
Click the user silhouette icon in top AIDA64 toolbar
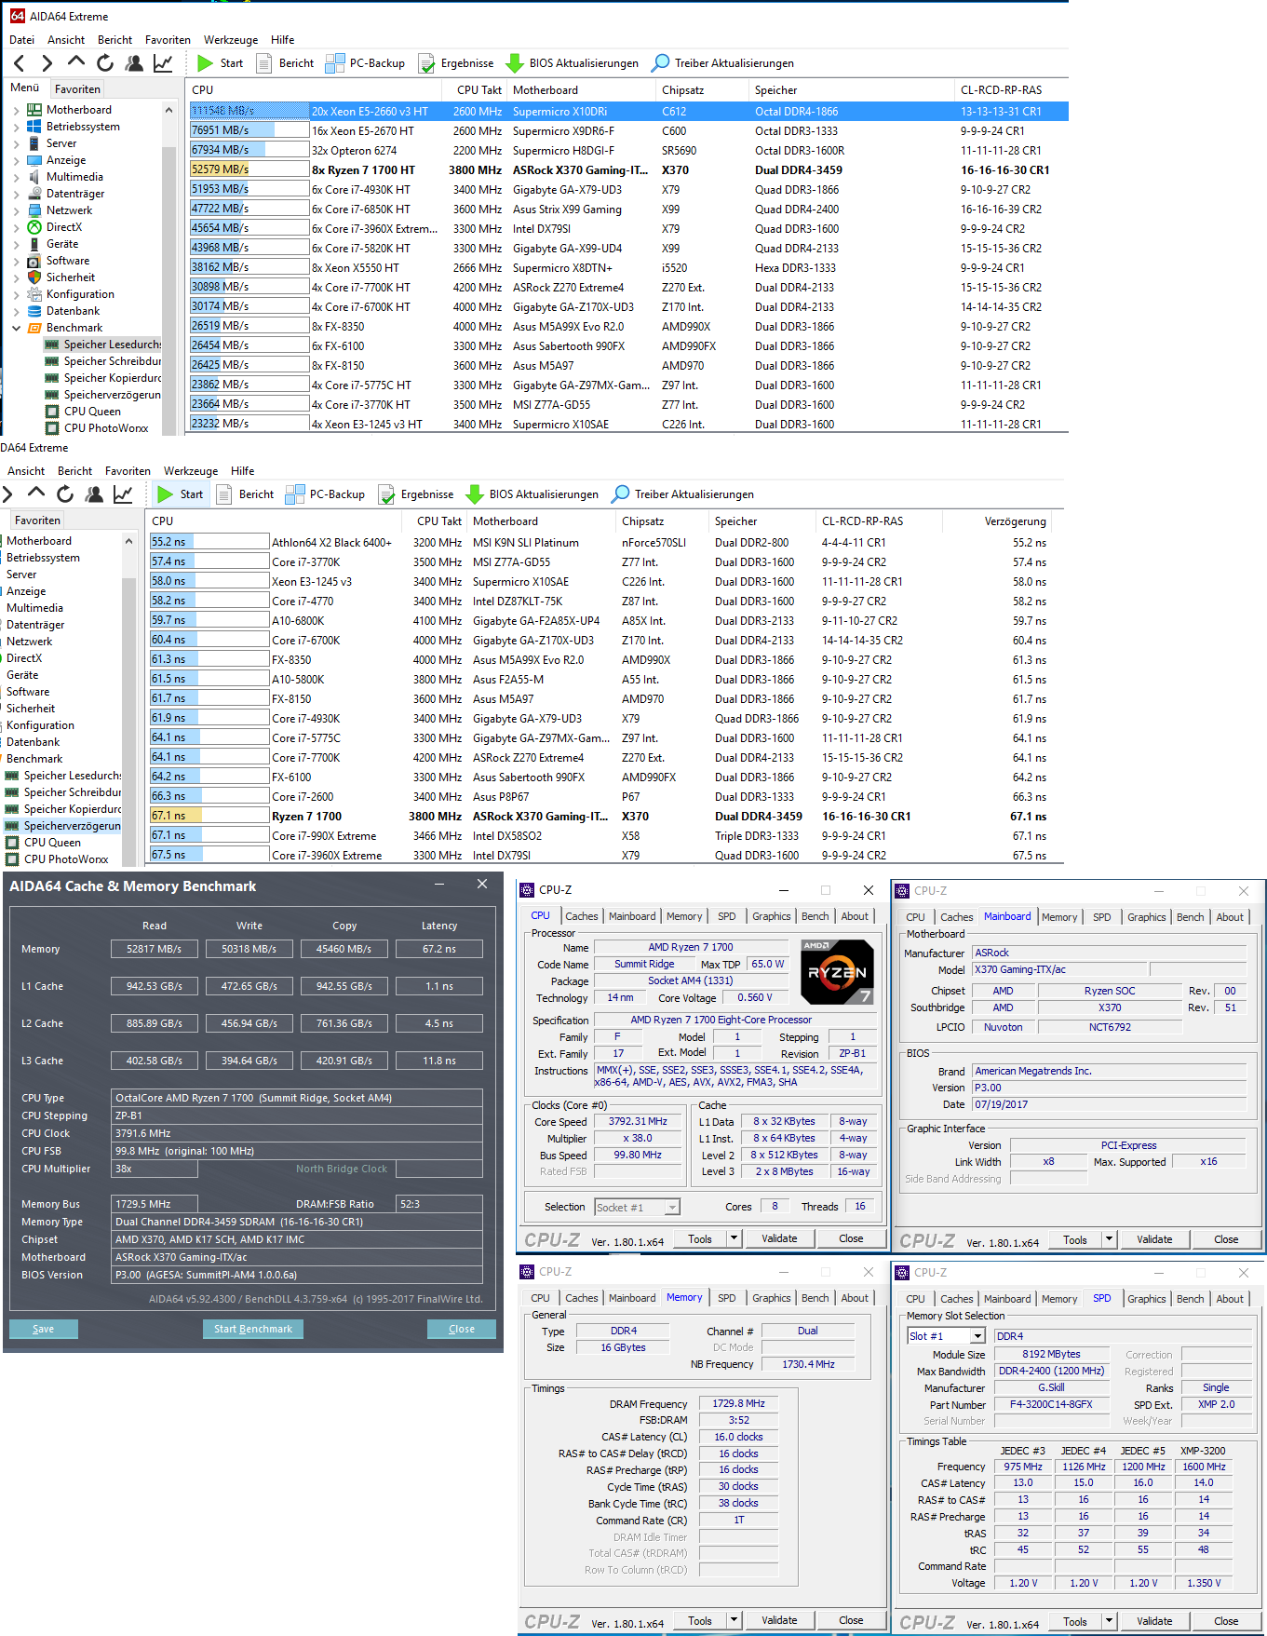pyautogui.click(x=134, y=63)
